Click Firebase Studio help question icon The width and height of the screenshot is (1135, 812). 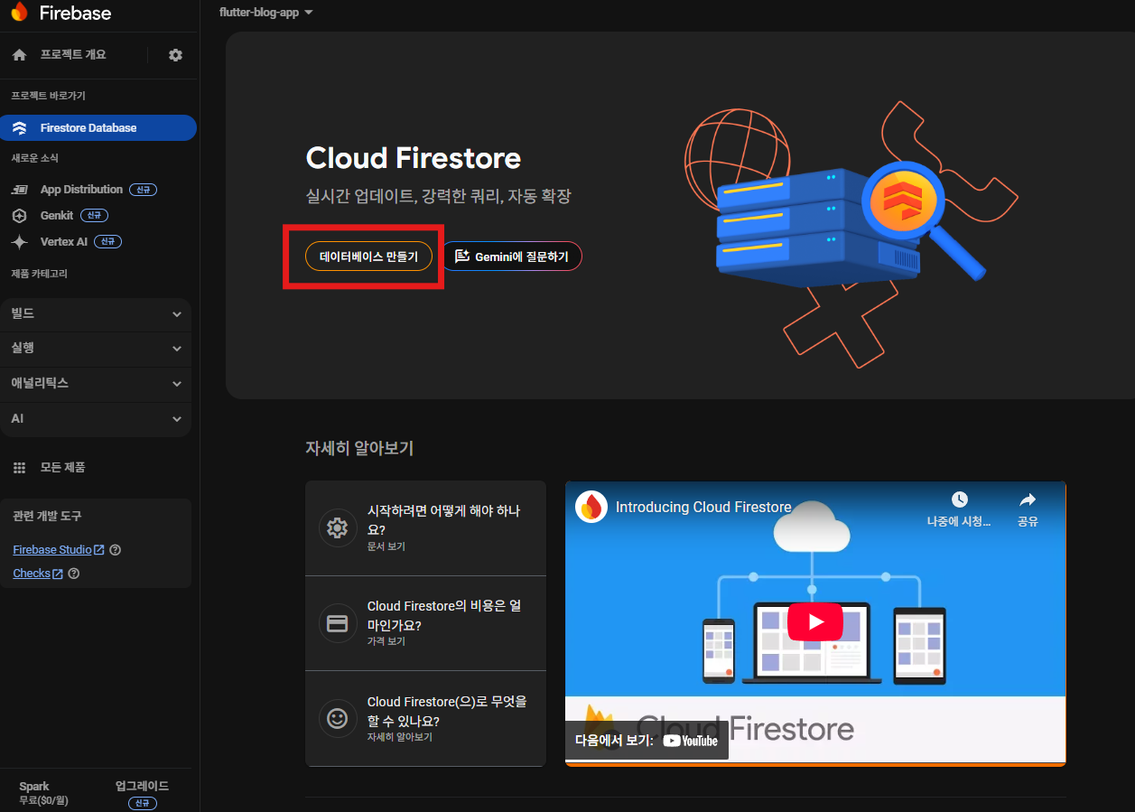[x=115, y=550]
